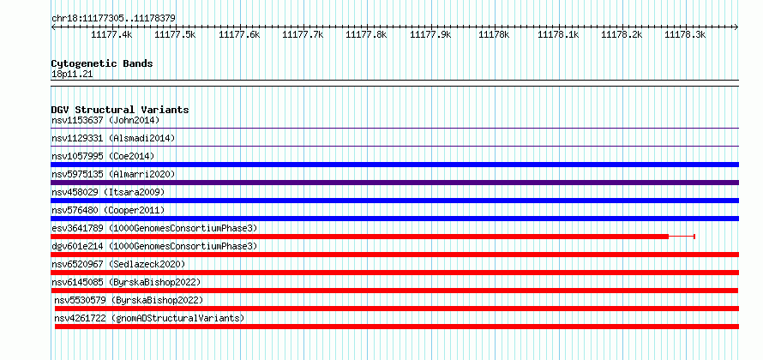Click the red bar under esv3641789
Image resolution: width=763 pixels, height=360 pixels.
pos(360,237)
